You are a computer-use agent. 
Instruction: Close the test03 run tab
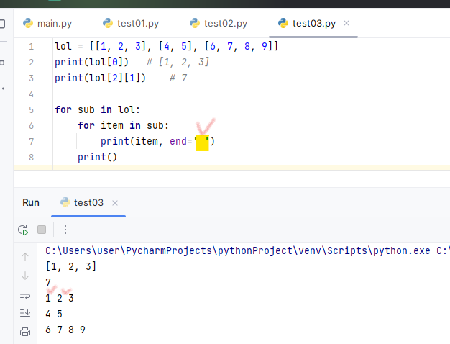coord(115,203)
